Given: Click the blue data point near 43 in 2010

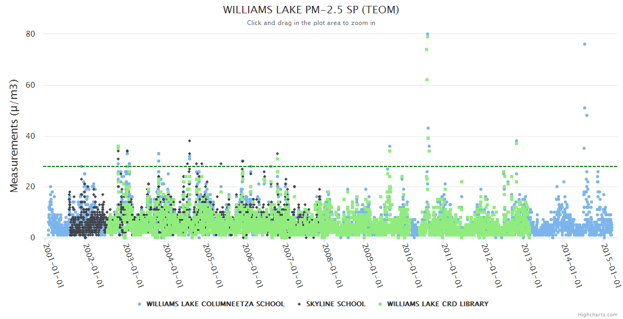Looking at the screenshot, I should tap(428, 128).
